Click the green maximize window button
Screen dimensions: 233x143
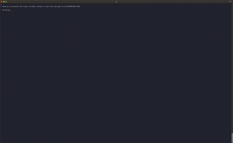(6, 2)
